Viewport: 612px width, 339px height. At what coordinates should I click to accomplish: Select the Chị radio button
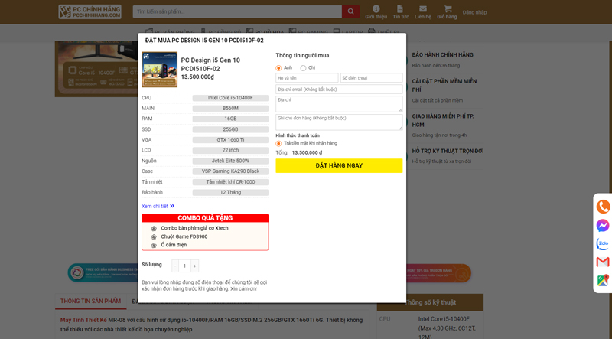point(304,68)
